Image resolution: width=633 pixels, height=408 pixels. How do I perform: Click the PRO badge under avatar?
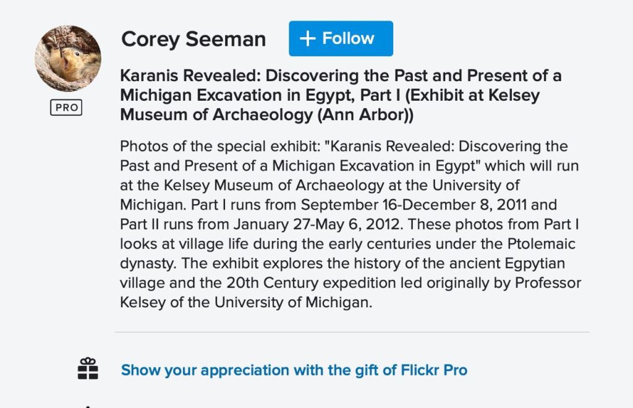tap(67, 108)
